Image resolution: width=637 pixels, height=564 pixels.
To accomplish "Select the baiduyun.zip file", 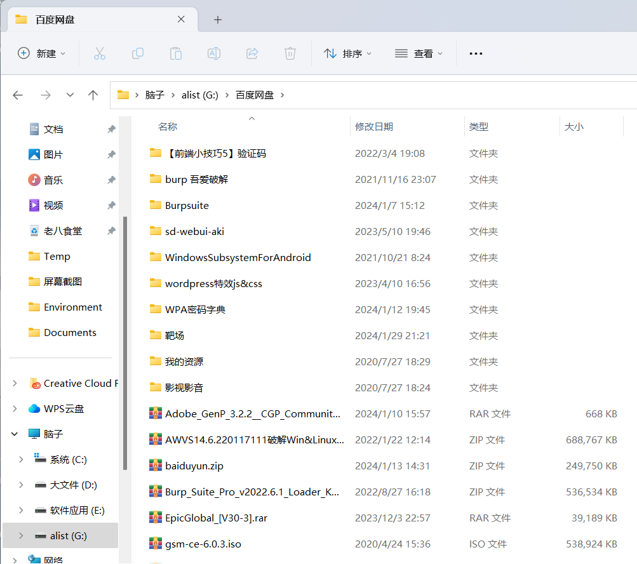I will (x=194, y=466).
